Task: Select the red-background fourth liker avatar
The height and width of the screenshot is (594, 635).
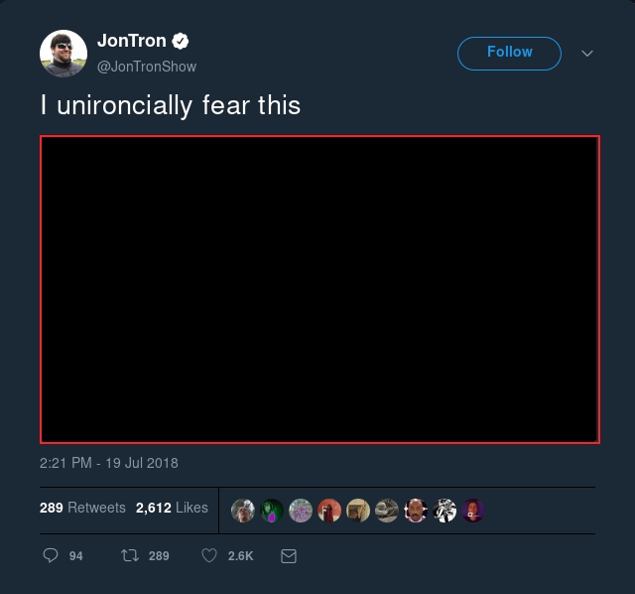Action: coord(329,511)
